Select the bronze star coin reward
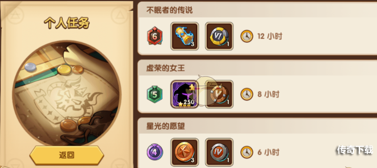Screen dimensions: 377x168 pyautogui.click(x=185, y=152)
